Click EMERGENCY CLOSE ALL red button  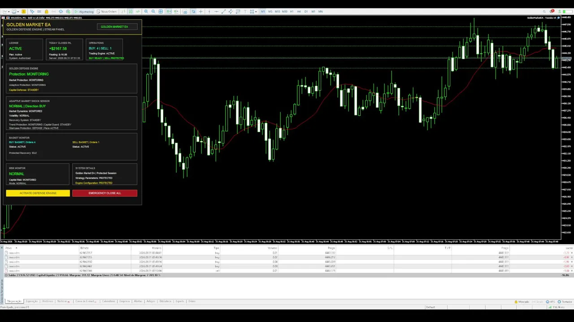pos(104,193)
